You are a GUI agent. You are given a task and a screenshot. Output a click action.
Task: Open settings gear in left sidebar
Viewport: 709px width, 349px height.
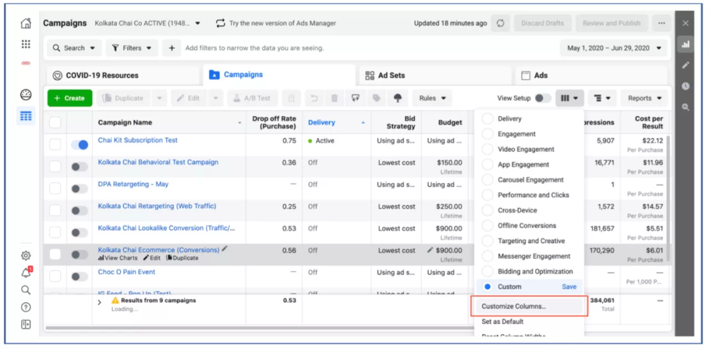pyautogui.click(x=26, y=256)
